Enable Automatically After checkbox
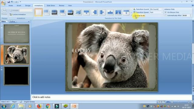This screenshot has width=194, height=109. (x=166, y=15)
